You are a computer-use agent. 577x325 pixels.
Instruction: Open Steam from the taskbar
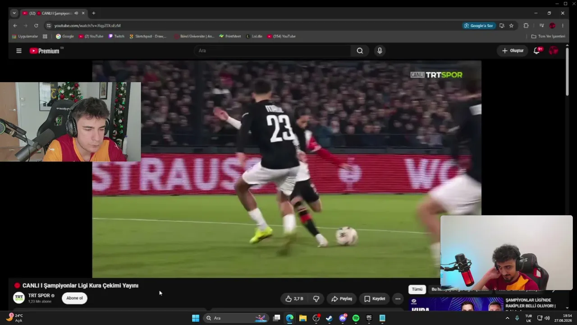click(330, 318)
